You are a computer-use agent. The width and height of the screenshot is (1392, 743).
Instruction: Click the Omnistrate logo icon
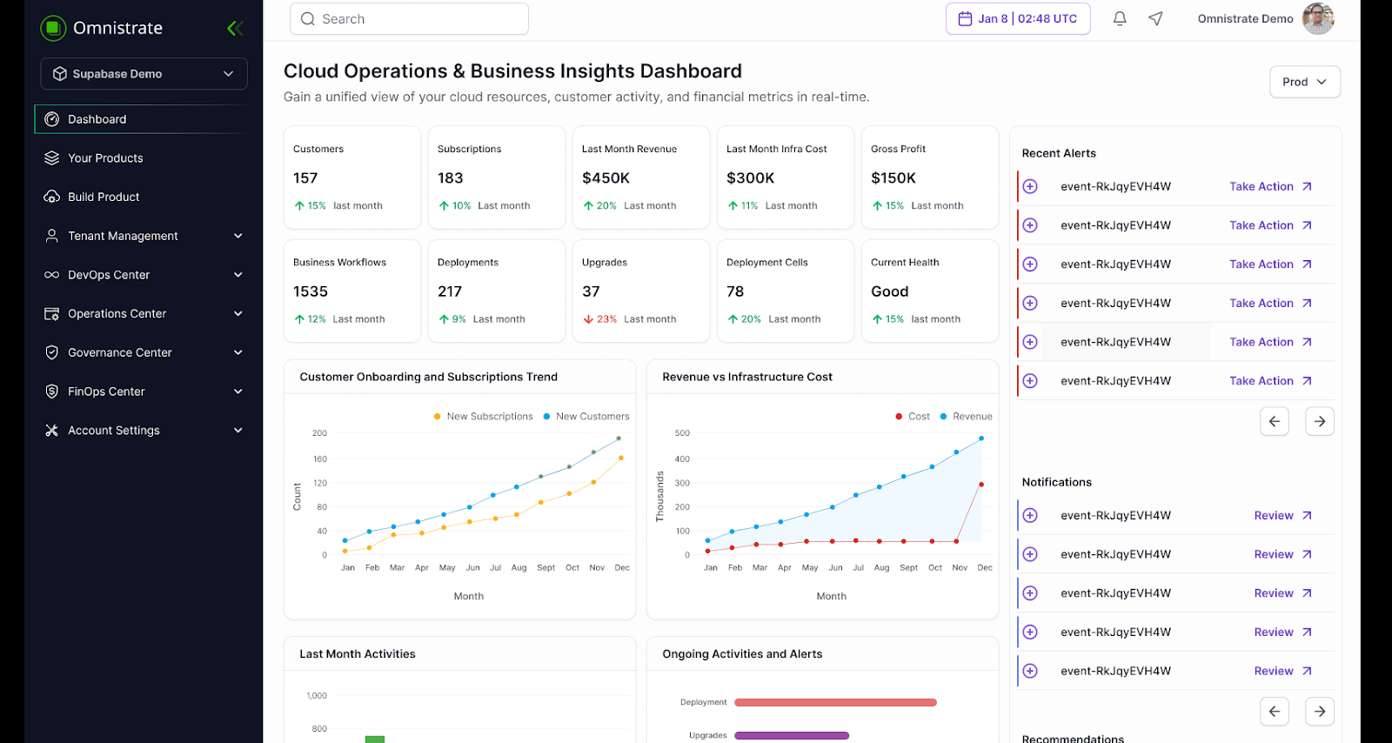click(53, 28)
